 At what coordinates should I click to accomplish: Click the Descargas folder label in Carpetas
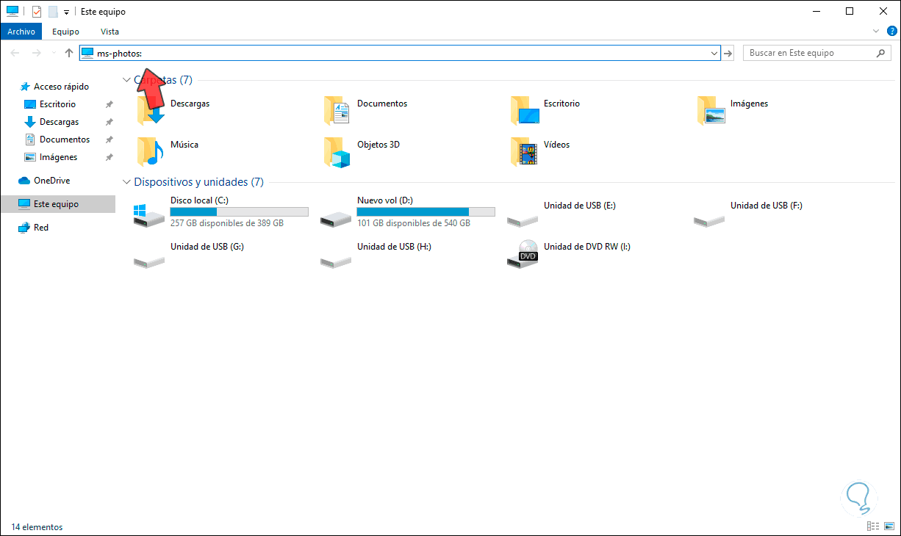(x=190, y=104)
